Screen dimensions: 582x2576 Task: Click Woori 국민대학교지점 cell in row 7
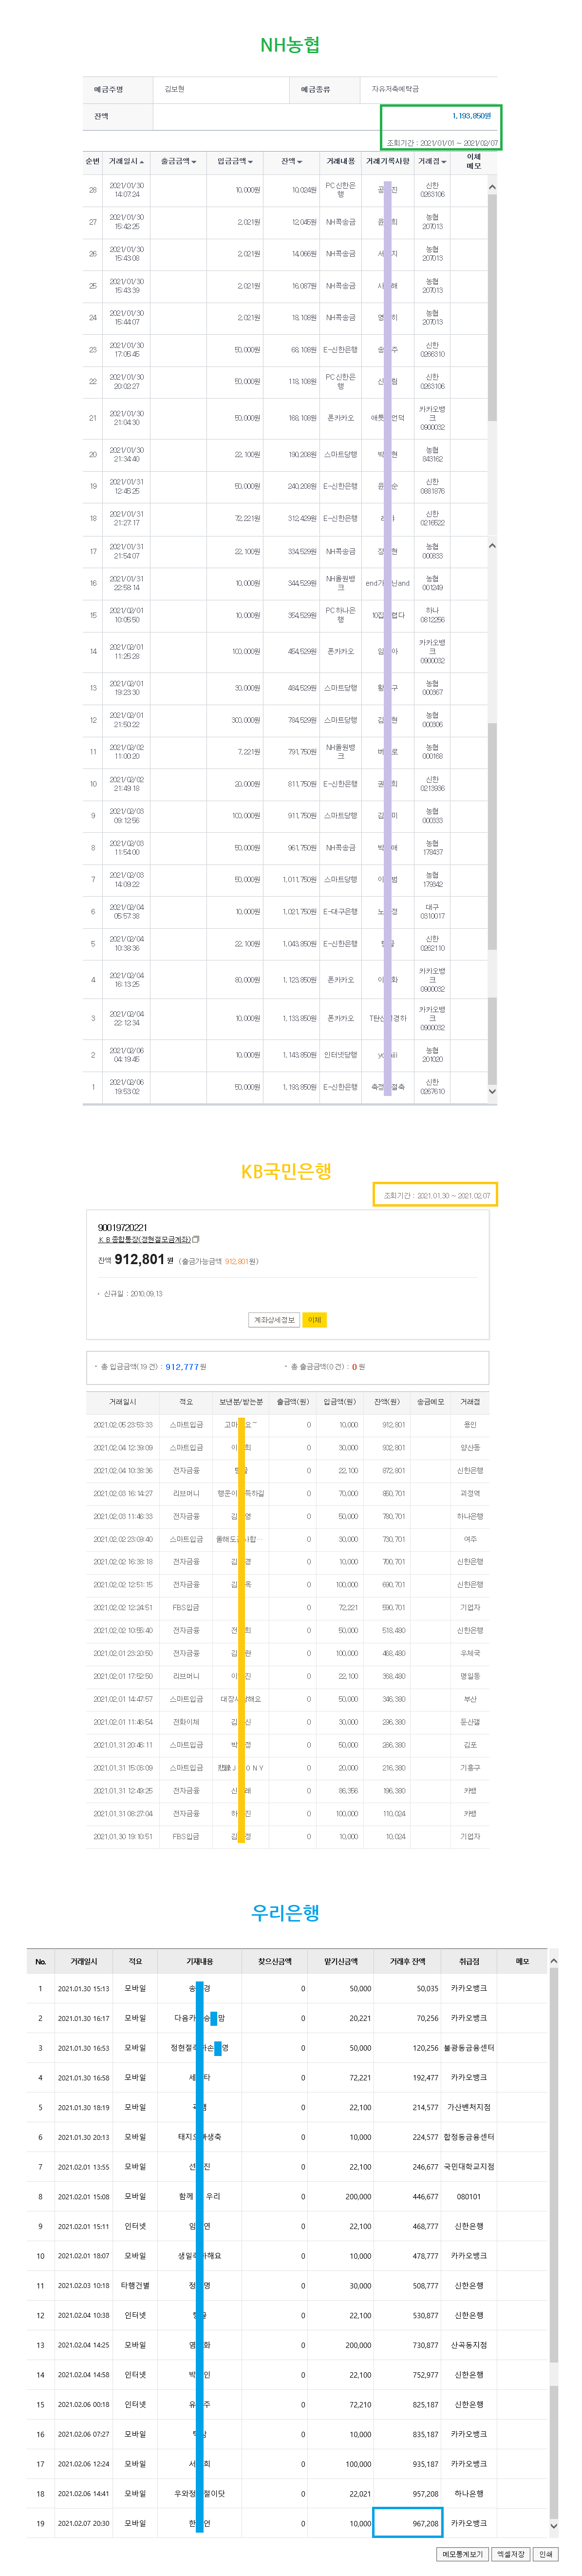(x=469, y=2167)
